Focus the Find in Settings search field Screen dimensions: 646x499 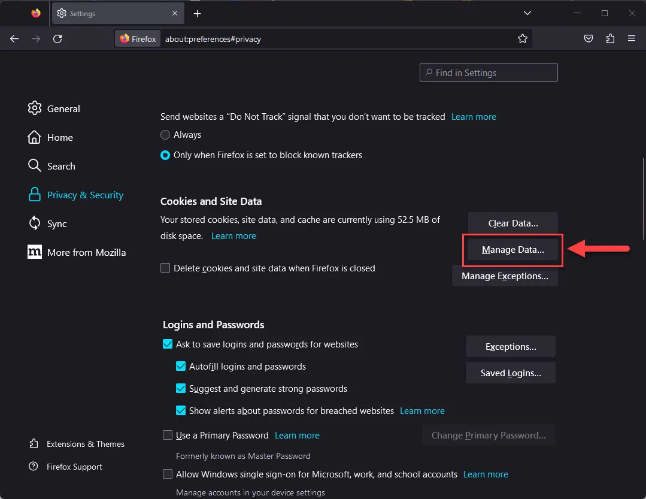click(x=489, y=72)
